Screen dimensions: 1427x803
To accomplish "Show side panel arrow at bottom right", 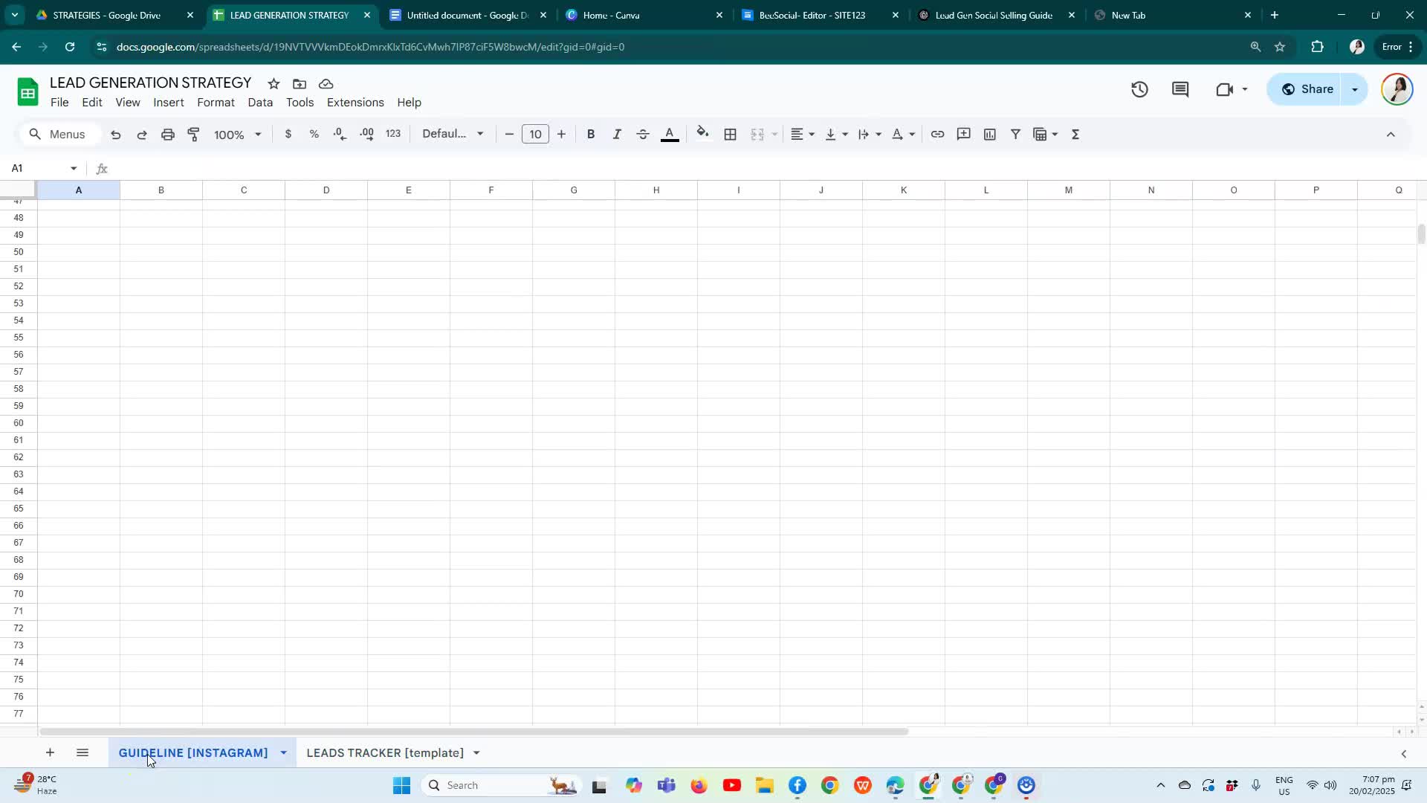I will [1404, 753].
